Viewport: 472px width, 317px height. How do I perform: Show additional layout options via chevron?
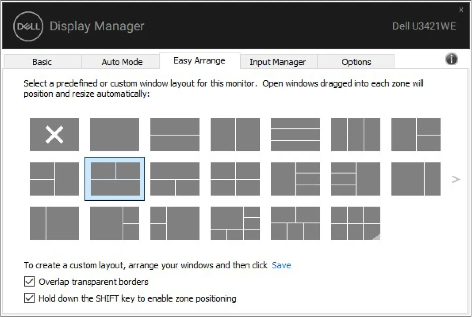[x=456, y=179]
